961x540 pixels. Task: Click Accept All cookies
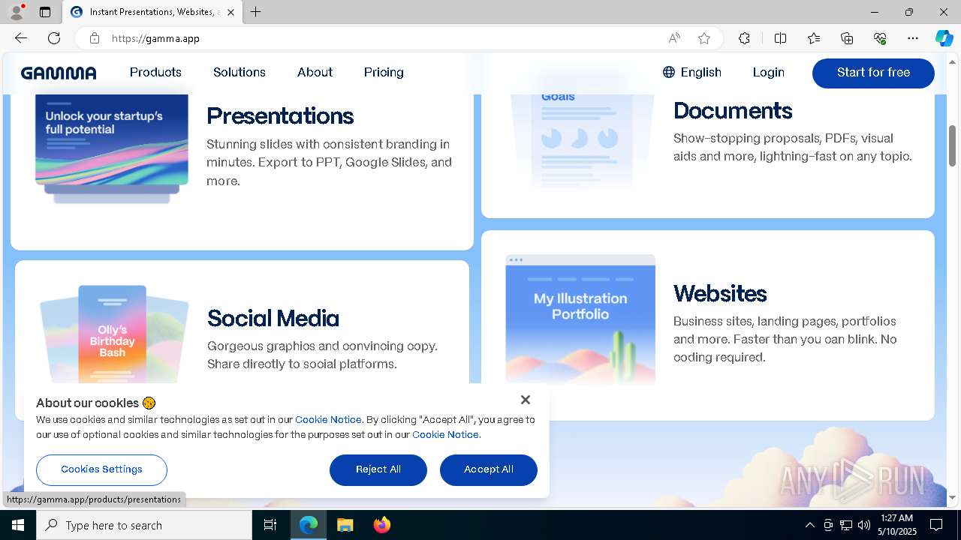[x=489, y=469]
